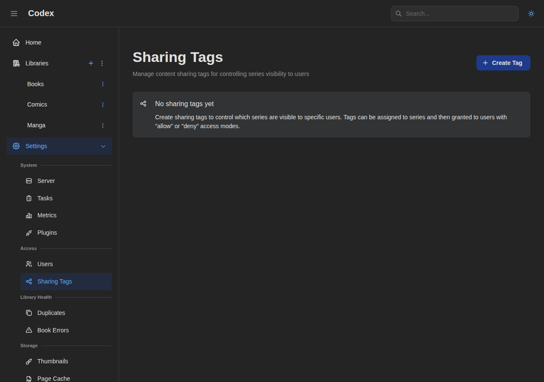
Task: Navigate to Page Cache settings
Action: 54,378
